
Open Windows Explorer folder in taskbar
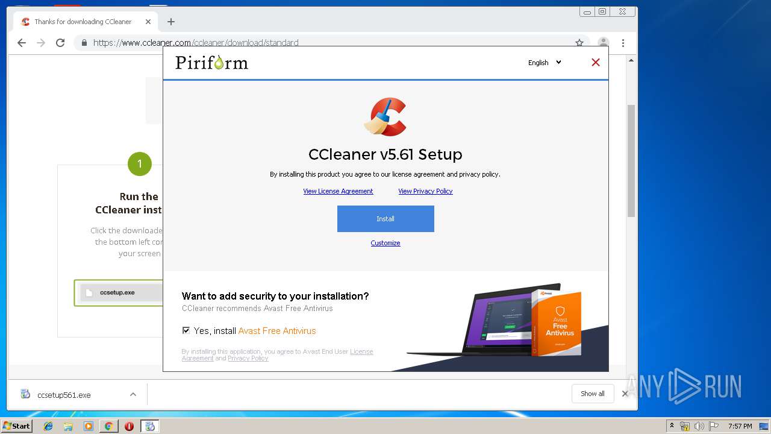[69, 426]
